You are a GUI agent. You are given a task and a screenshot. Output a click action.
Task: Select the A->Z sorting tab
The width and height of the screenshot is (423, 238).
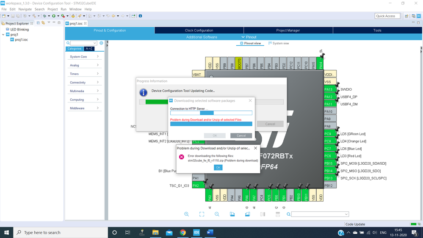click(89, 49)
